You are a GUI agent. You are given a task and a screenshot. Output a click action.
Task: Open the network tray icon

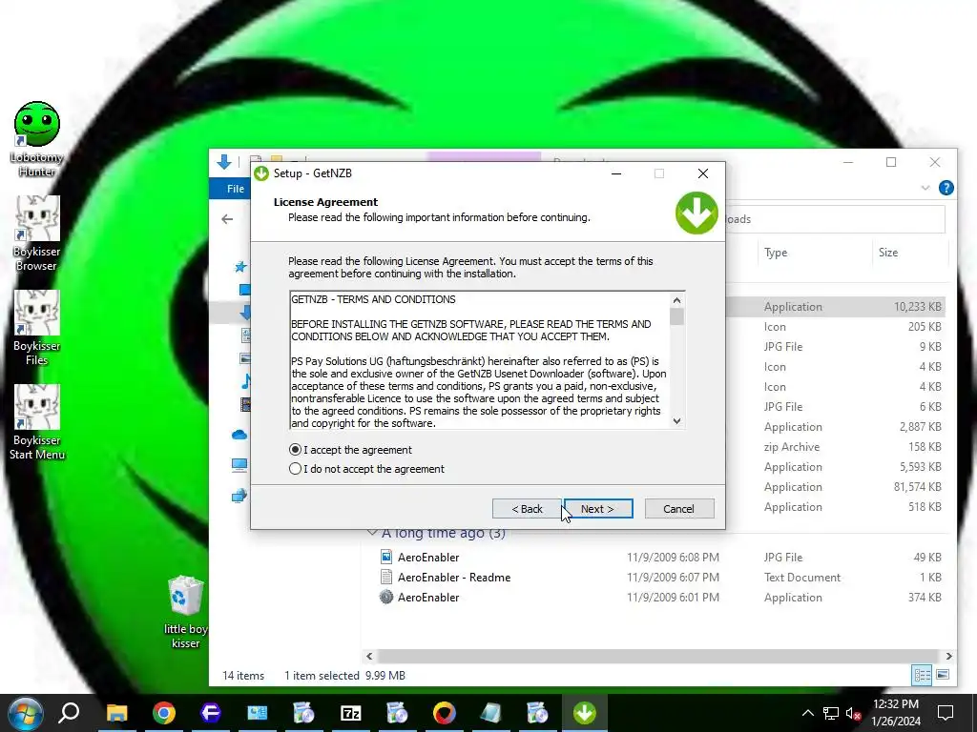point(831,713)
